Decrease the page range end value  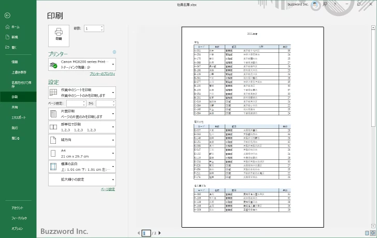click(x=114, y=105)
